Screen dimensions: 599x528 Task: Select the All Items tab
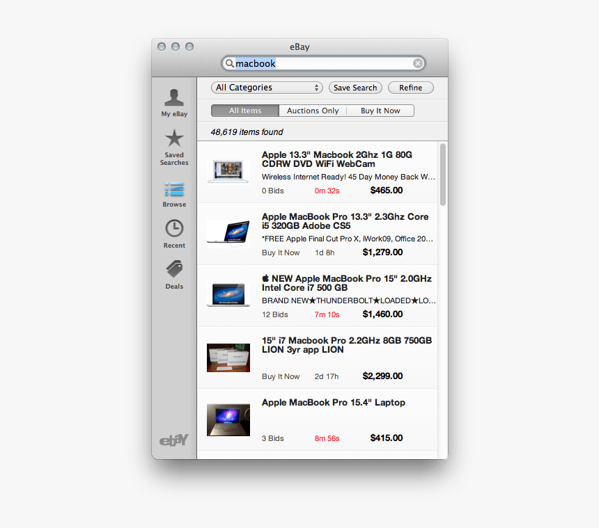pos(245,111)
